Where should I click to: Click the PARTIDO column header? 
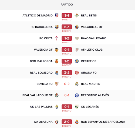click(x=67, y=5)
